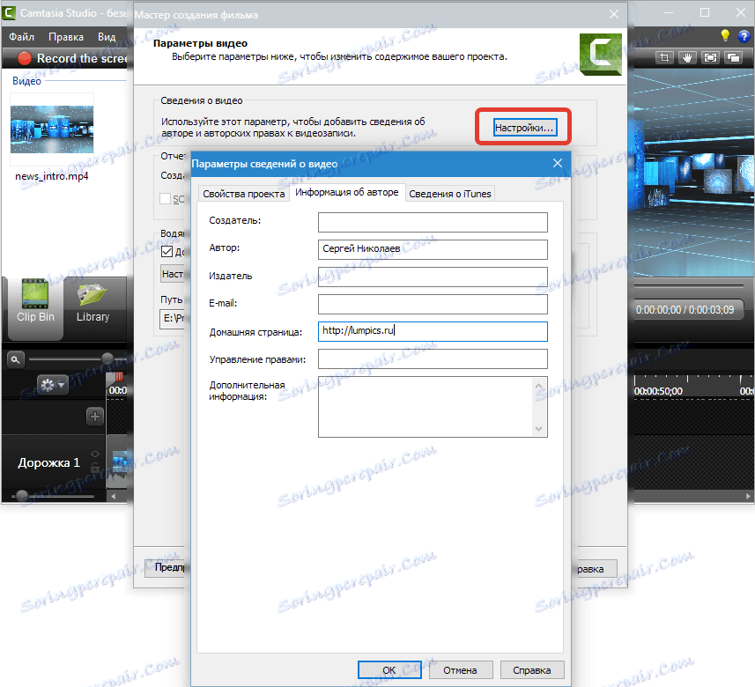
Task: Adjust the clip zoom slider handle
Action: (107, 358)
